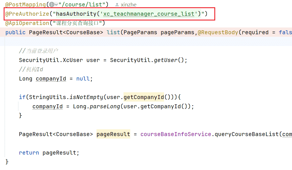This screenshot has height=170, width=292.
Task: Click the author person icon before xinzhe
Action: pos(117,5)
